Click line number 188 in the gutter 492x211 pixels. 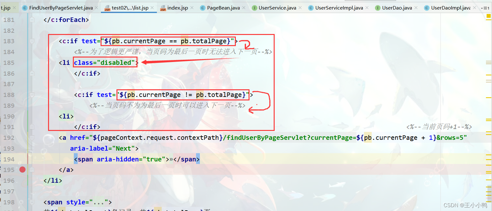tap(9, 95)
